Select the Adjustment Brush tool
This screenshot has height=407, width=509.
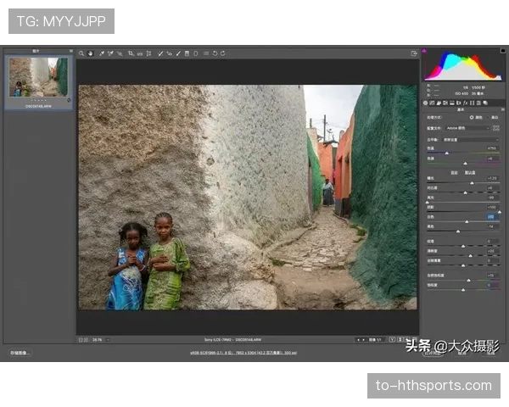pyautogui.click(x=178, y=53)
